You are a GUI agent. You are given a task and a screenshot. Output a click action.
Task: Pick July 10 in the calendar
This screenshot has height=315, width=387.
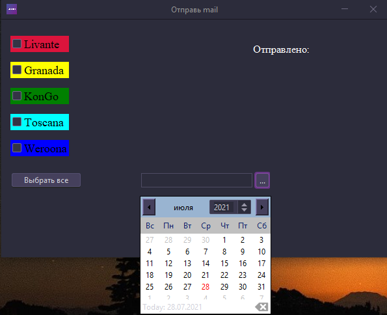pos(261,252)
